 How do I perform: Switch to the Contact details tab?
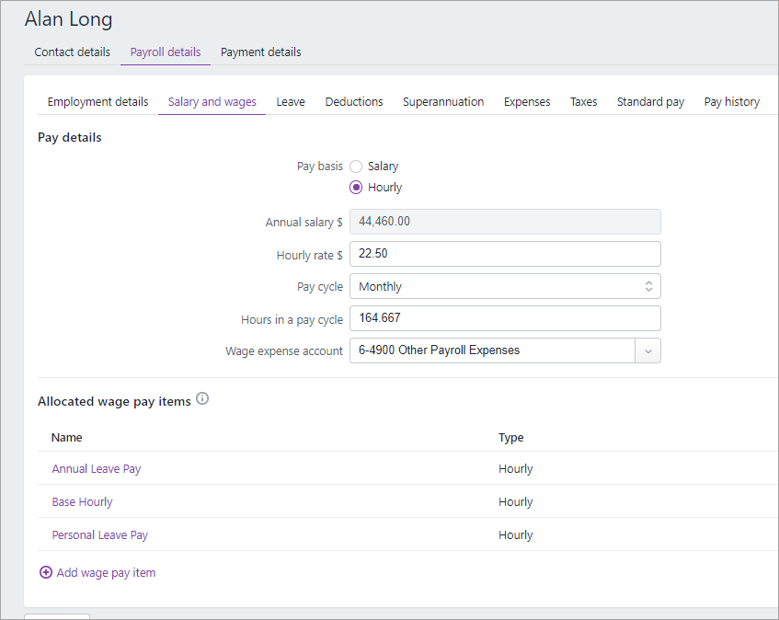click(72, 52)
